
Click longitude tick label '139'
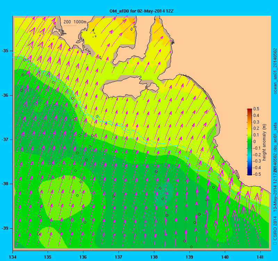point(189,257)
